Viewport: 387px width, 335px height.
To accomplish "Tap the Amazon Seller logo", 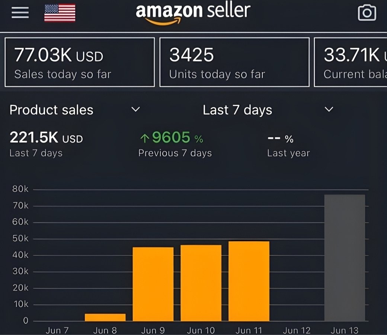I will 193,13.
